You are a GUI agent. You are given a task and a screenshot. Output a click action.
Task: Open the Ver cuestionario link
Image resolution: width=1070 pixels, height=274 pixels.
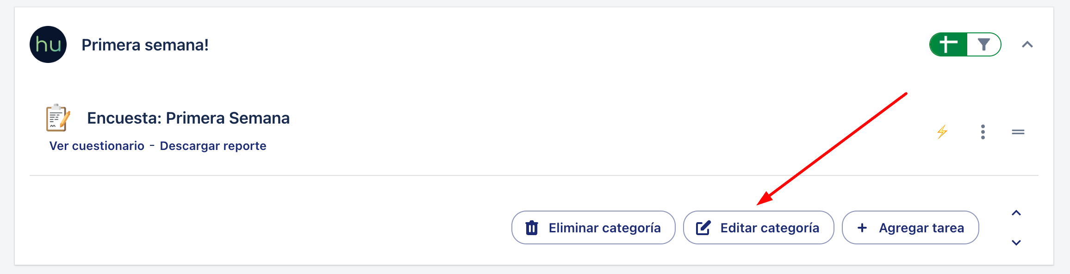tap(97, 146)
